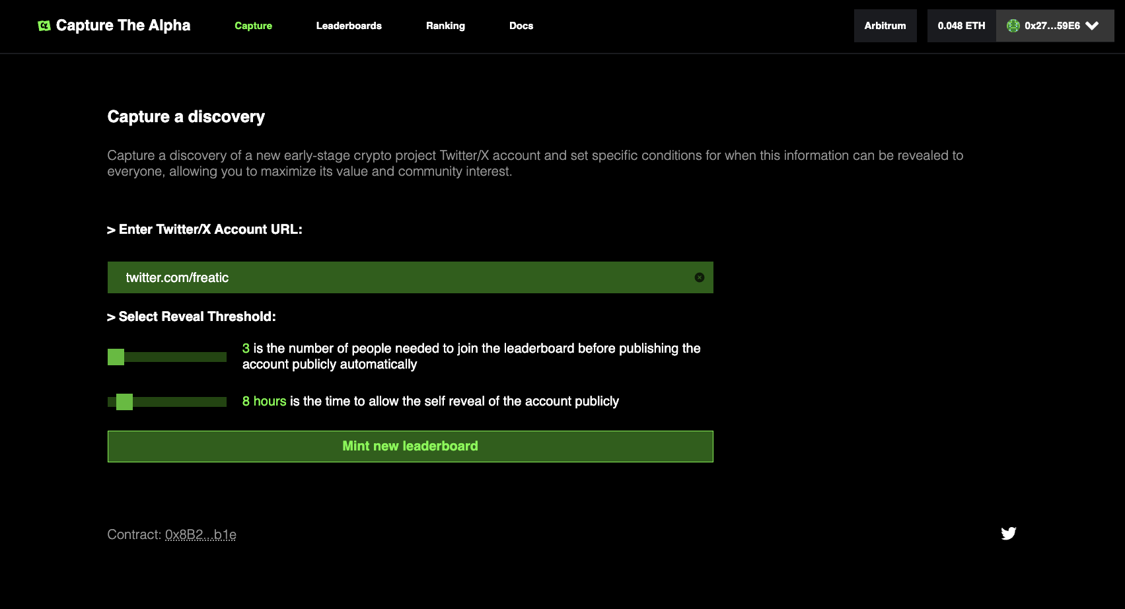
Task: Expand the wallet account chevron
Action: pyautogui.click(x=1093, y=26)
